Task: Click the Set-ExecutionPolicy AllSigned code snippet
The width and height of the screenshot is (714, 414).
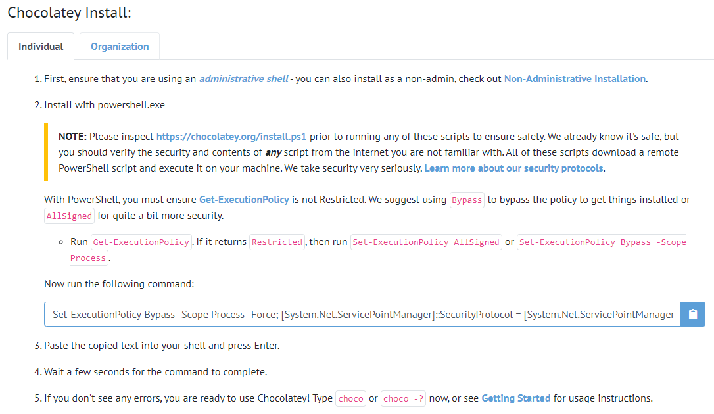Action: [426, 242]
